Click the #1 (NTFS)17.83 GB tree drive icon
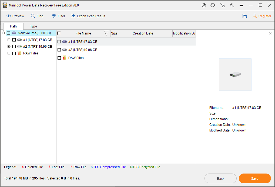The height and width of the screenshot is (187, 275). click(19, 40)
